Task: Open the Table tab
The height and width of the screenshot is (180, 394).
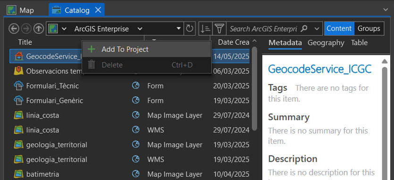Action: pos(359,43)
